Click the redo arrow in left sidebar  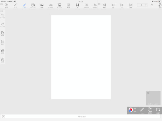point(3,25)
